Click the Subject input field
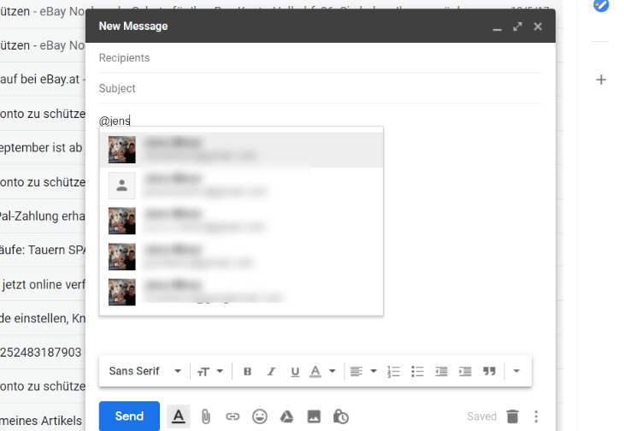 tap(320, 88)
